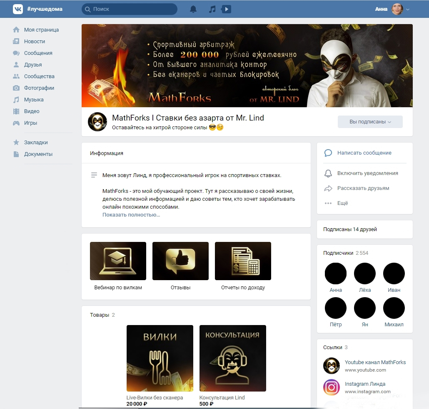This screenshot has width=429, height=409.
Task: Open subscriber Лёха's profile
Action: [365, 273]
